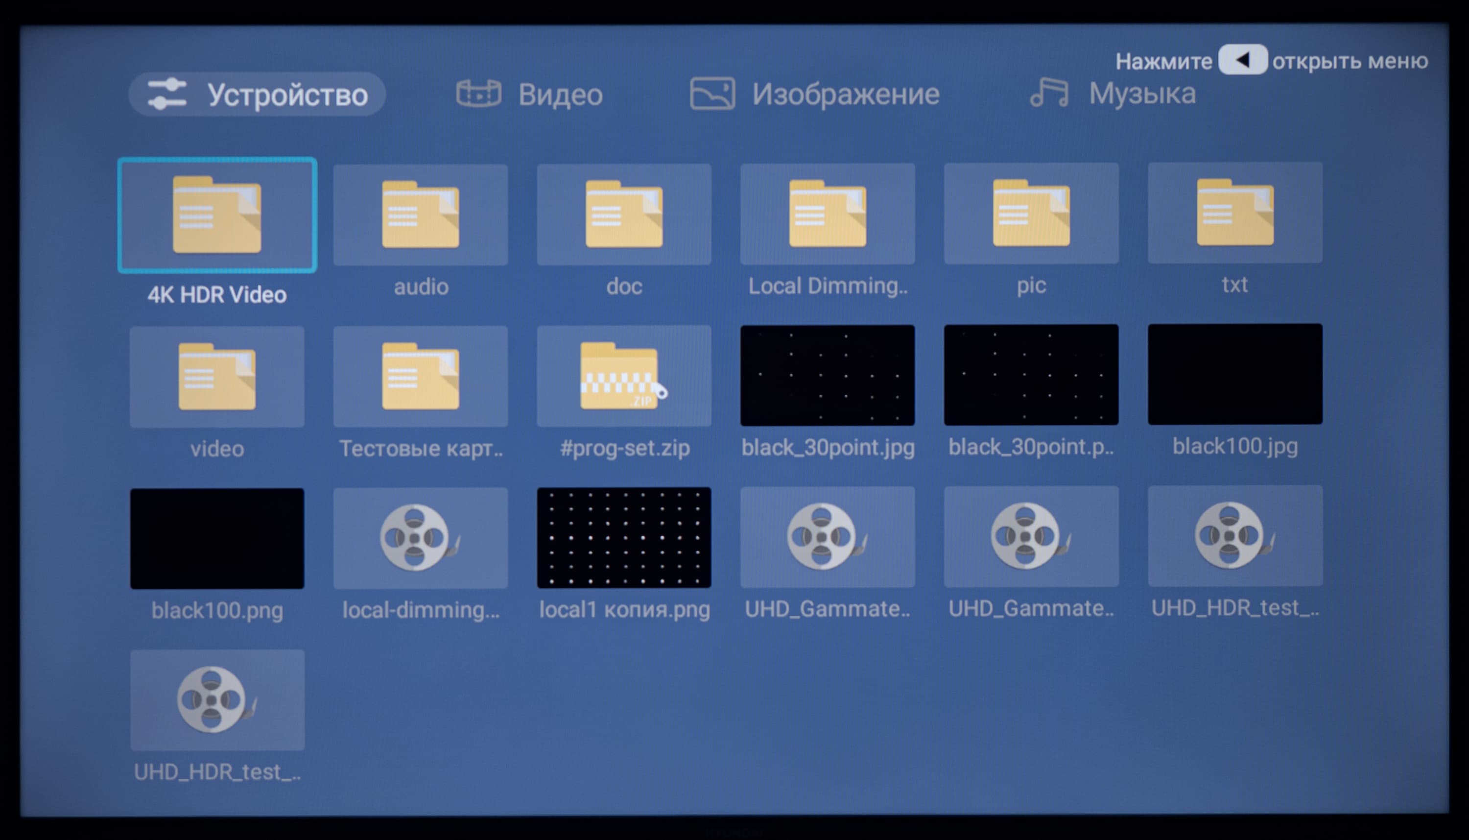Open the Тестовые карт.. folder

(421, 376)
